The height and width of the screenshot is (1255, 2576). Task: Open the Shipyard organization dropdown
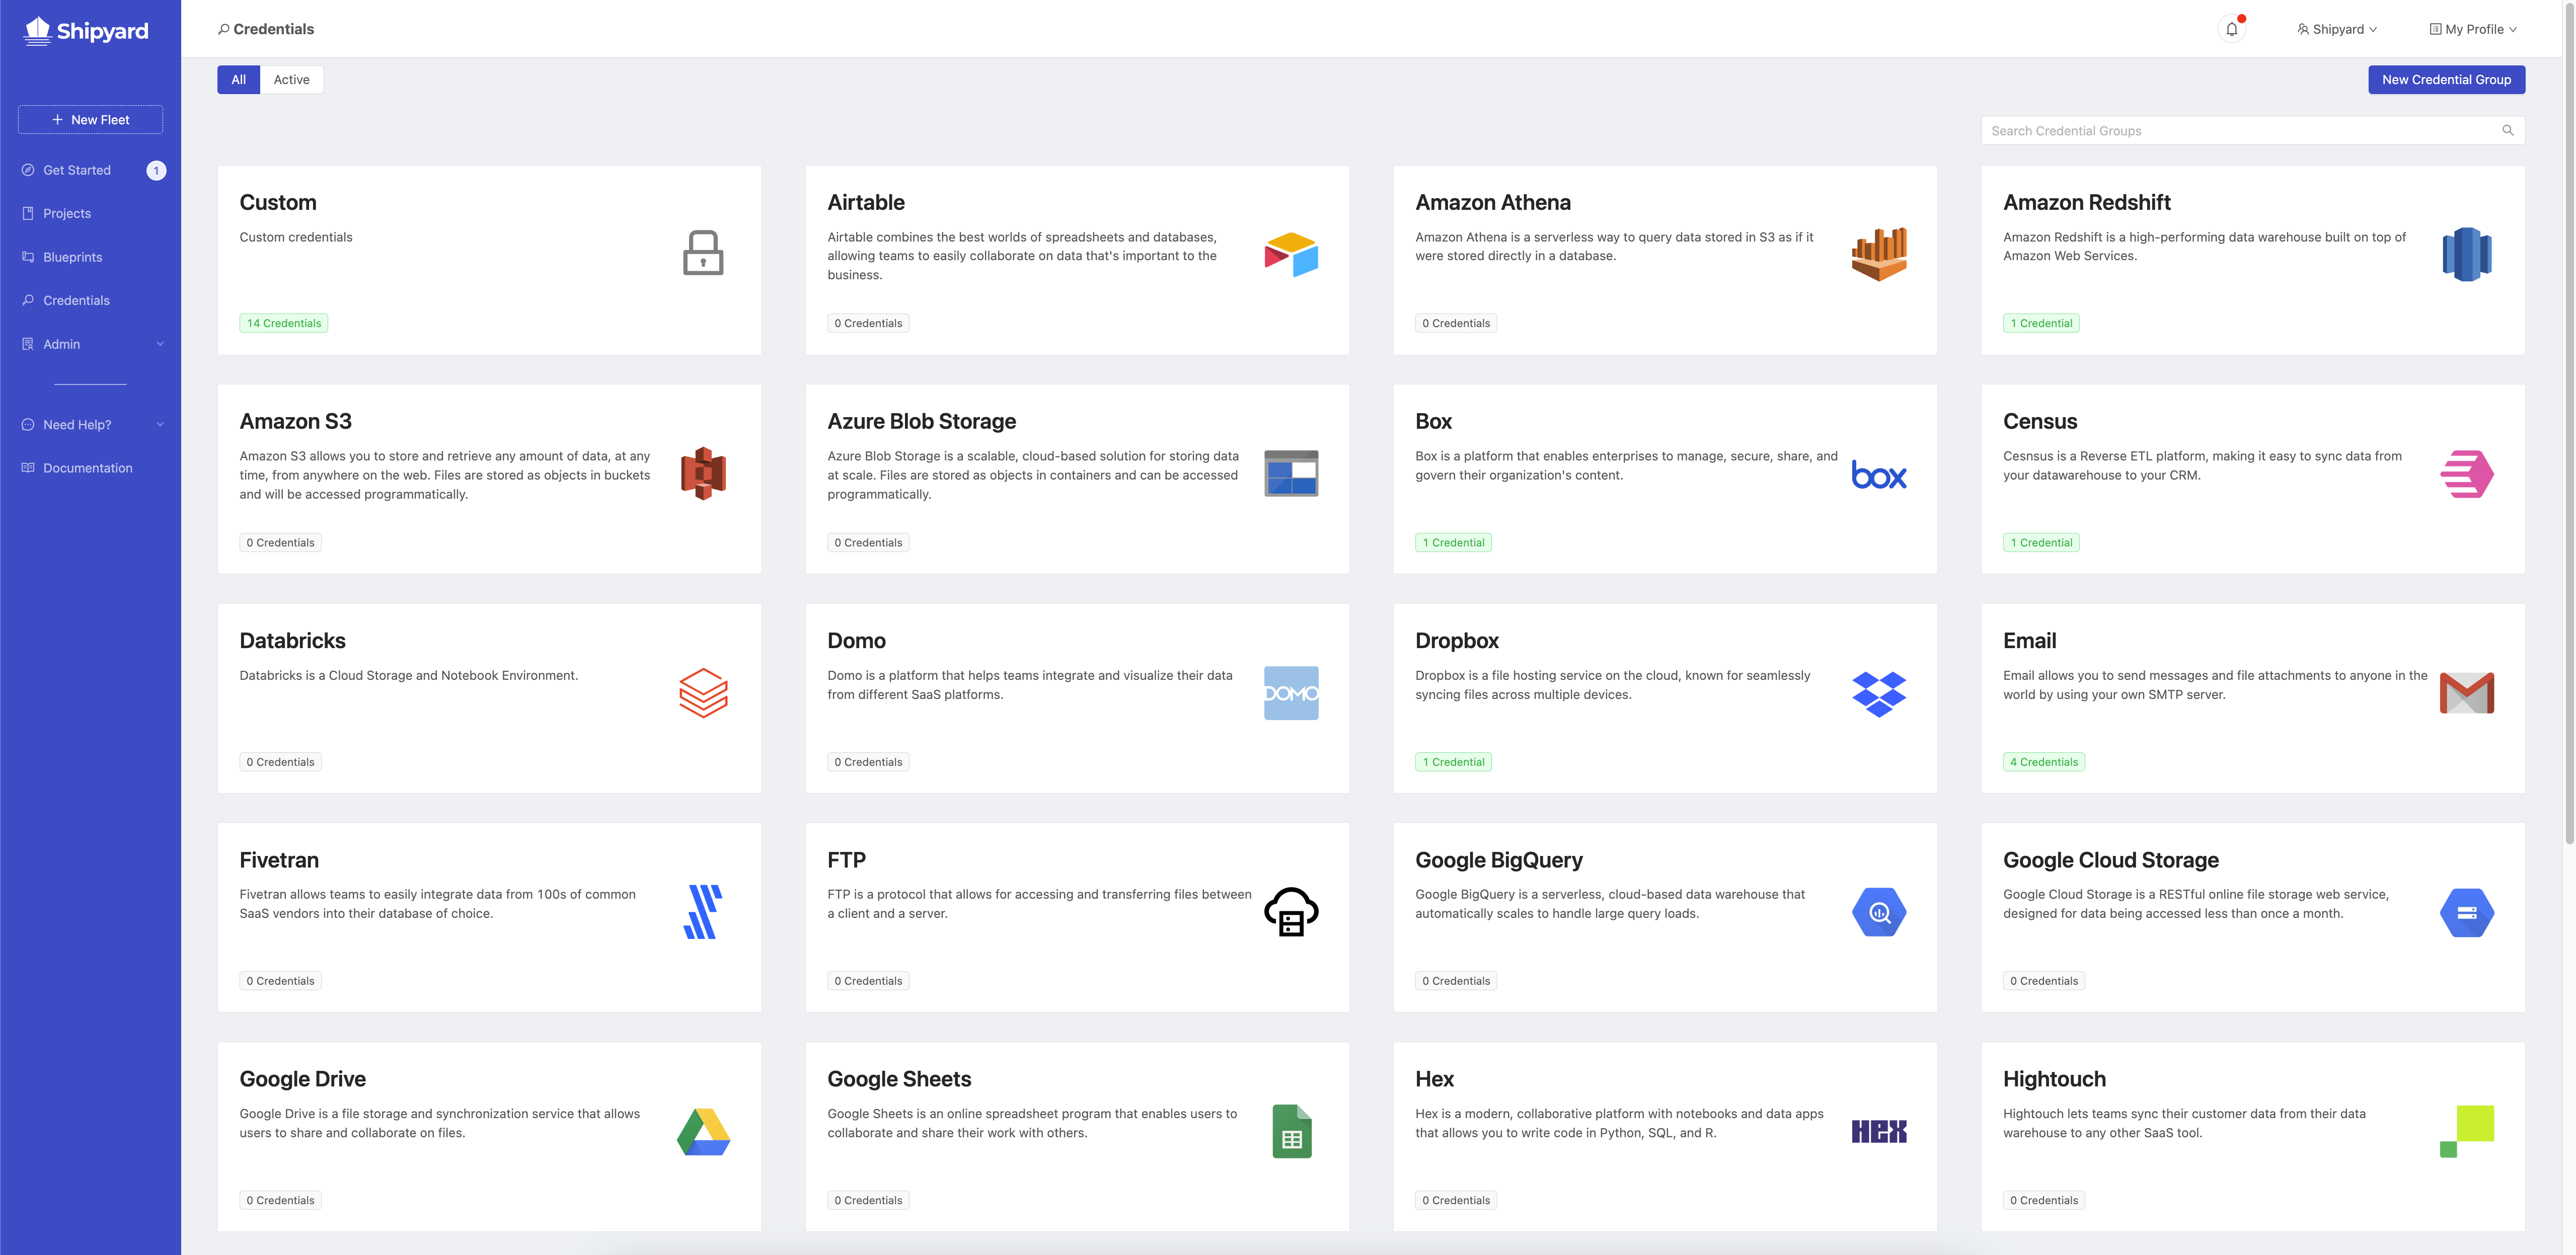tap(2337, 29)
